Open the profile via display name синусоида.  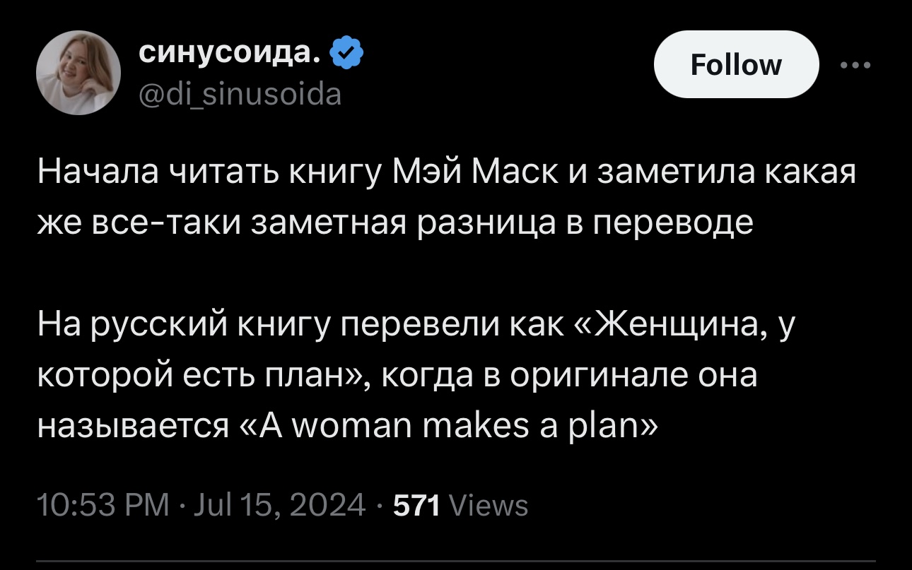[231, 54]
